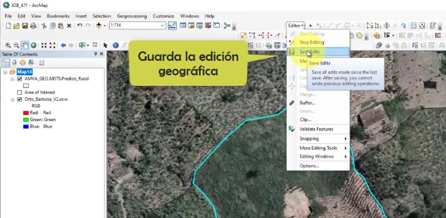Expand the Snapping submenu arrow
The width and height of the screenshot is (446, 218).
[x=345, y=139]
